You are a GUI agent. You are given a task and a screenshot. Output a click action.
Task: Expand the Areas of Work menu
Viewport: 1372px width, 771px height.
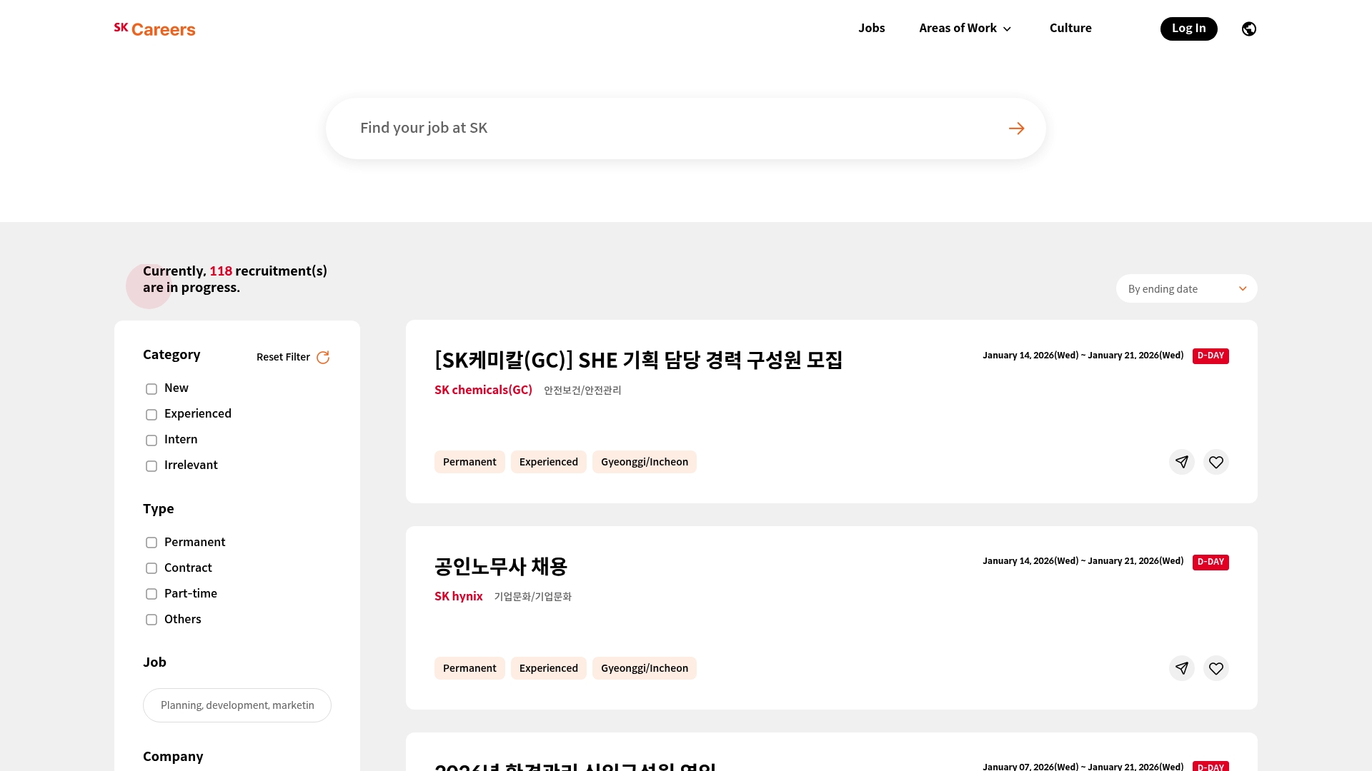tap(965, 29)
